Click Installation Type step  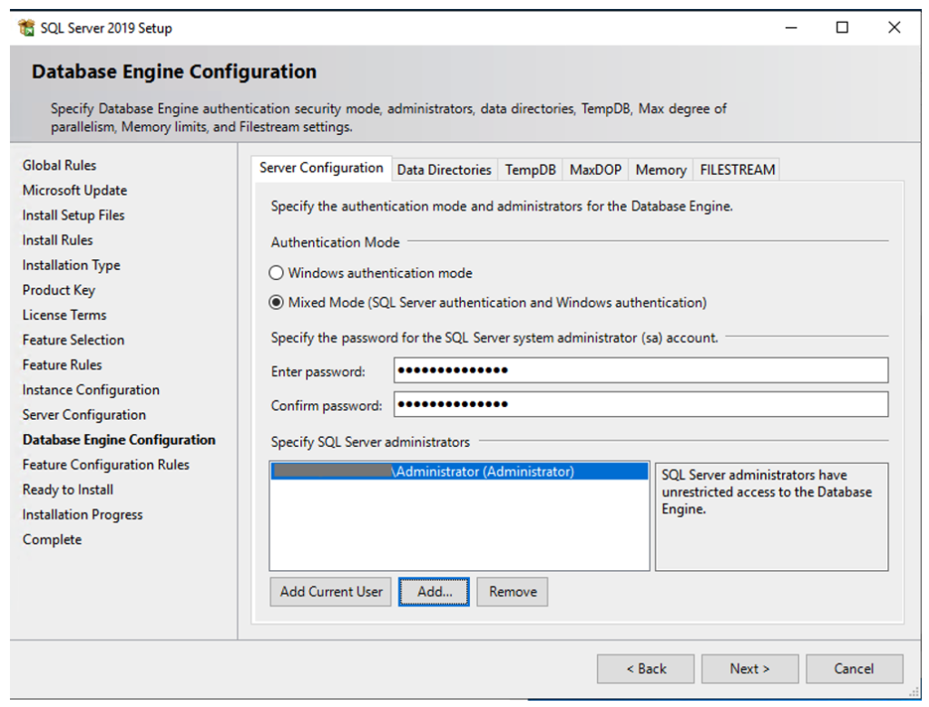pyautogui.click(x=71, y=266)
